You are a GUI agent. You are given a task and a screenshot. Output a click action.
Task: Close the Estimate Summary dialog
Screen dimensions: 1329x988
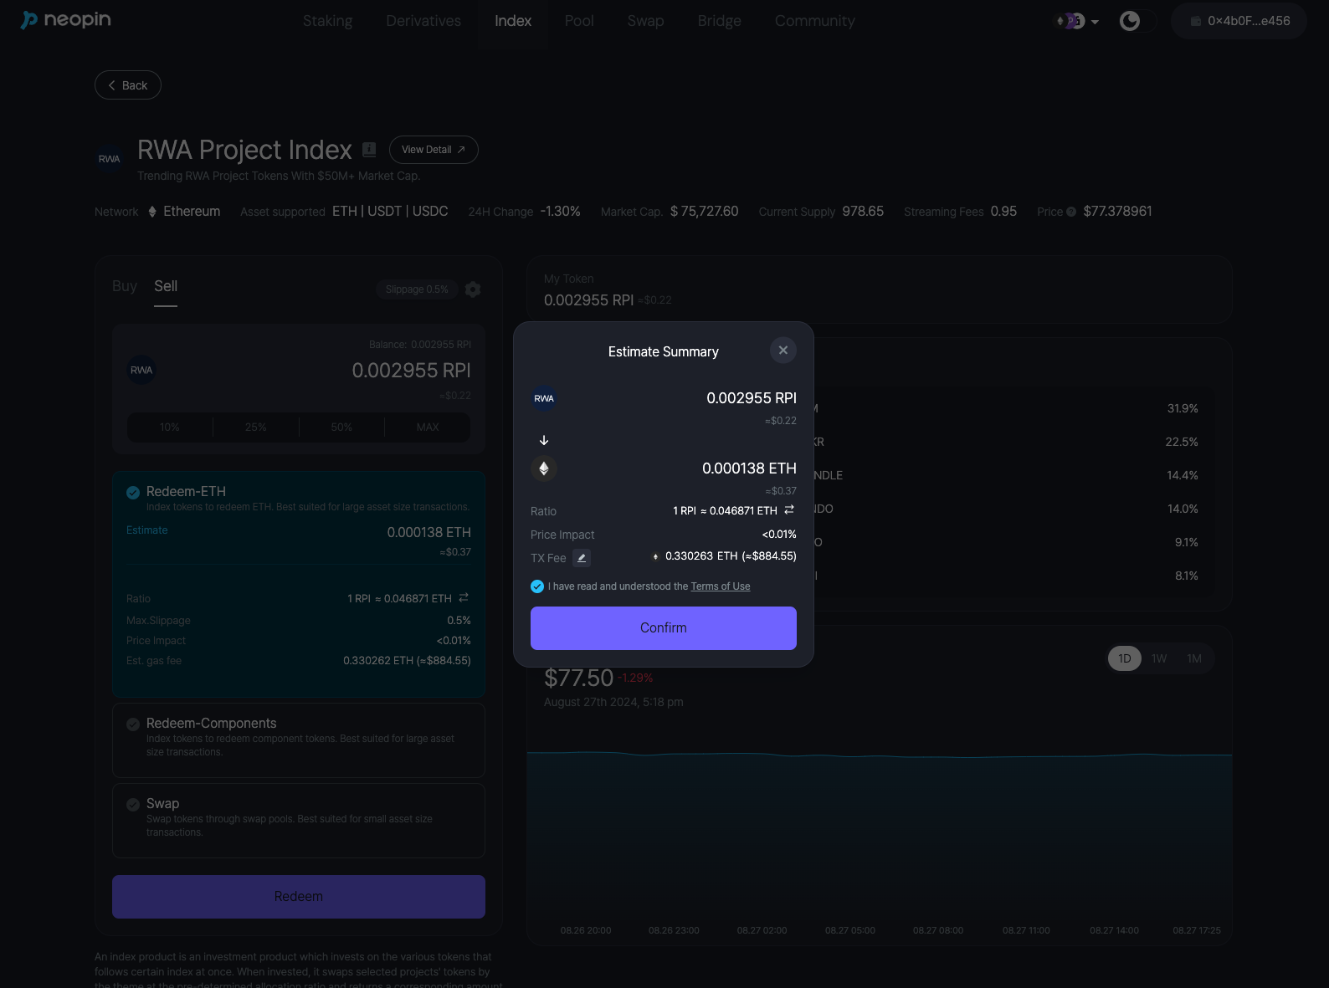tap(783, 351)
